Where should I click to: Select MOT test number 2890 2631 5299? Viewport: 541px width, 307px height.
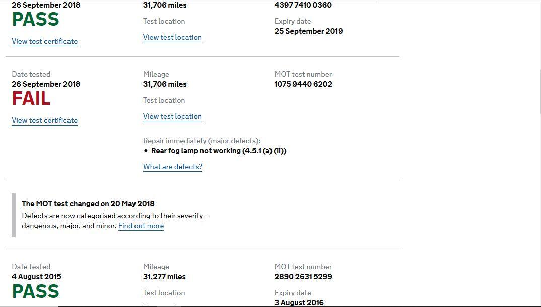click(x=303, y=277)
